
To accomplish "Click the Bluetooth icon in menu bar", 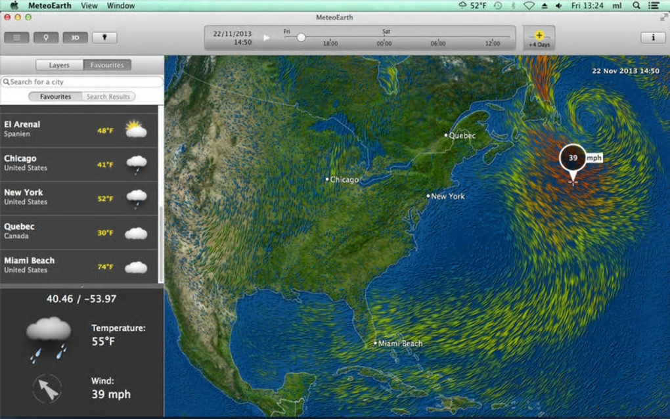I will point(514,5).
